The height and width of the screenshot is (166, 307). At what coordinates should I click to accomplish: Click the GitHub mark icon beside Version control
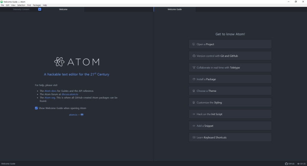pyautogui.click(x=194, y=56)
